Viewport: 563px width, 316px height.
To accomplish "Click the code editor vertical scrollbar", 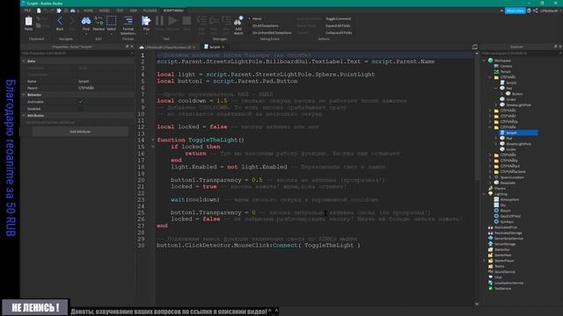I will [477, 118].
